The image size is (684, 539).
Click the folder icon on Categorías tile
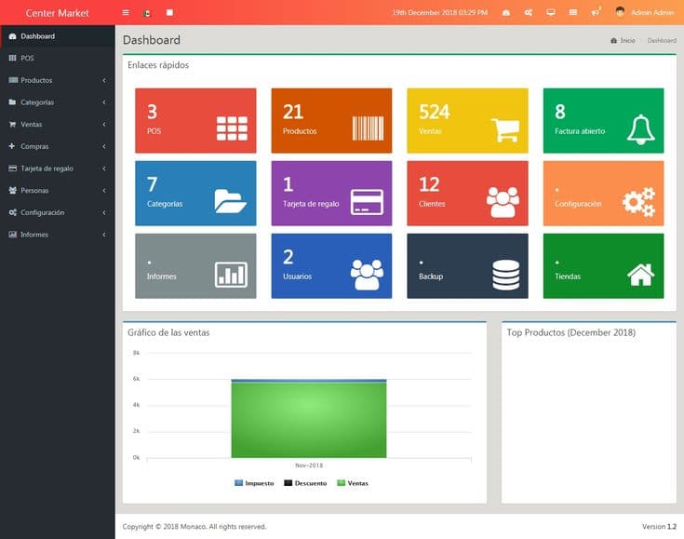(x=231, y=201)
